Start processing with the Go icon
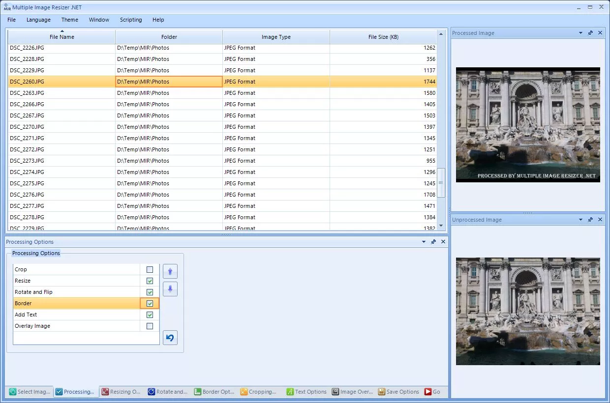The width and height of the screenshot is (610, 403). (427, 392)
